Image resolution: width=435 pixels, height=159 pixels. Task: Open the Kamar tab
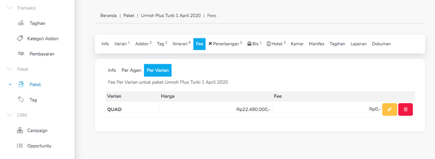[297, 44]
